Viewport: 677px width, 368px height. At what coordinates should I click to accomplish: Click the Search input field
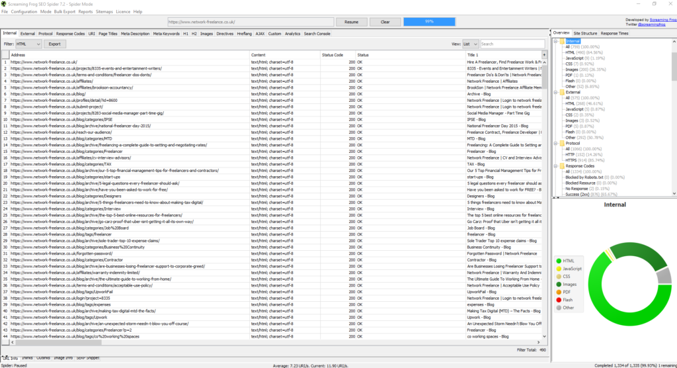[512, 44]
